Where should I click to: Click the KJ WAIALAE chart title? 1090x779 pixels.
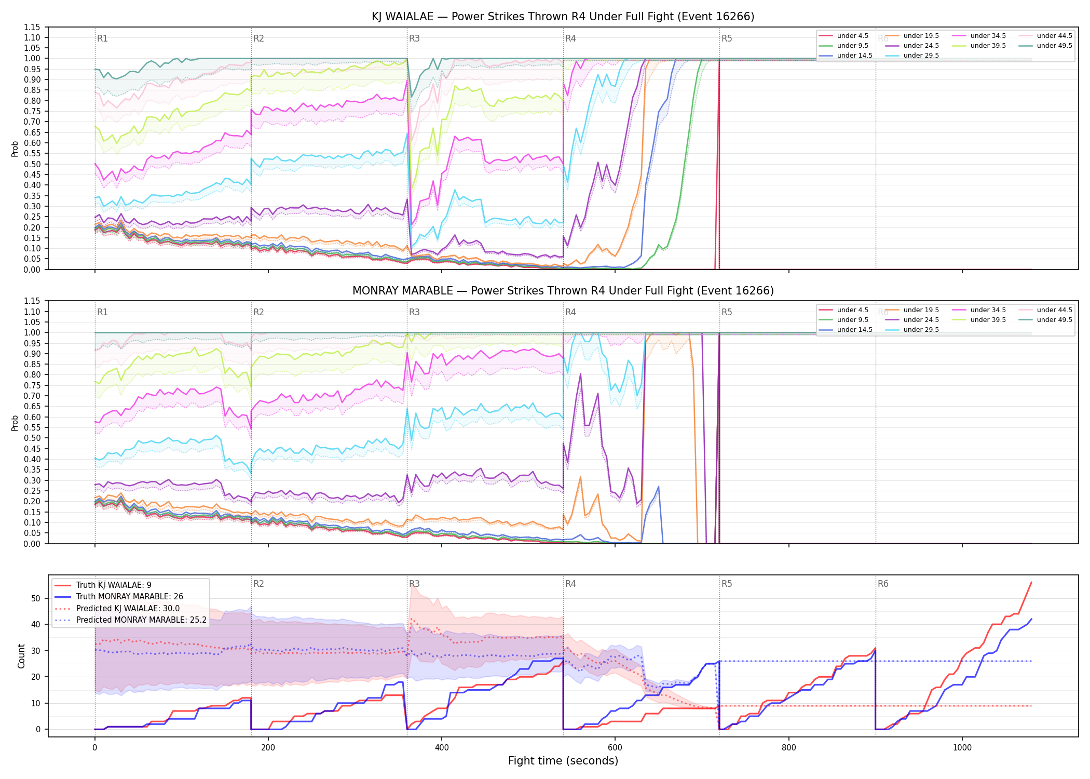click(563, 17)
